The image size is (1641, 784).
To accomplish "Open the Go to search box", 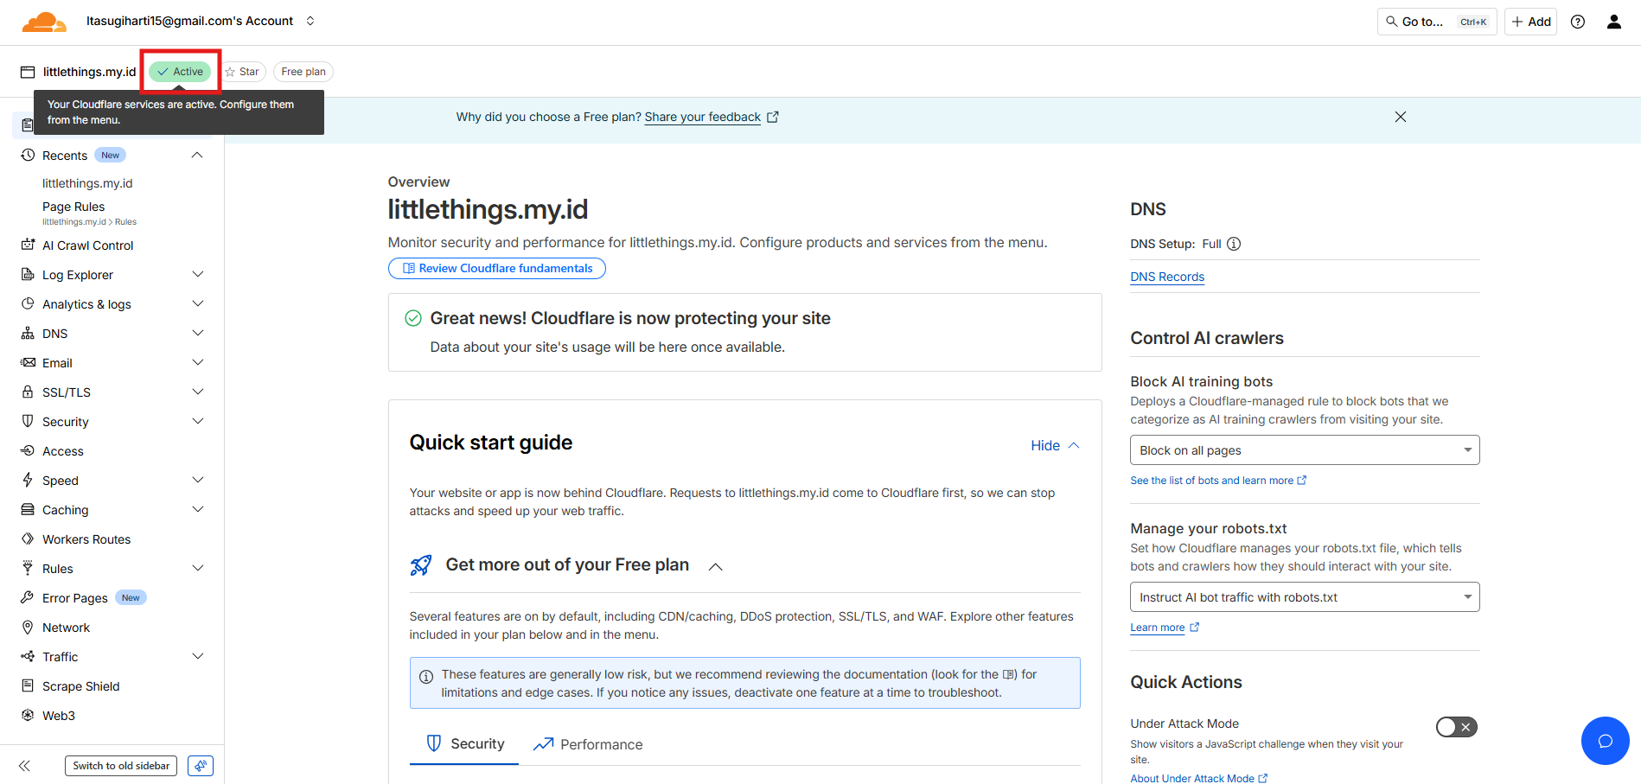I will (x=1436, y=22).
